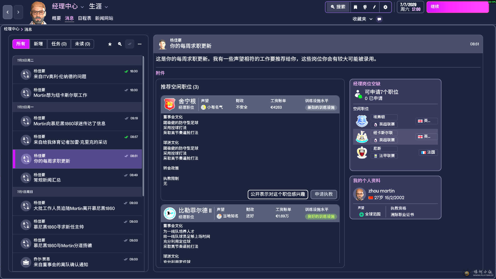
Task: Click the bookmark icon in top toolbar
Action: pos(355,7)
